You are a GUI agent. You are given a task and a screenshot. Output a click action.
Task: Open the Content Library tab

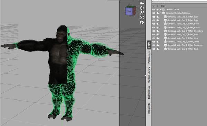tap(149, 75)
